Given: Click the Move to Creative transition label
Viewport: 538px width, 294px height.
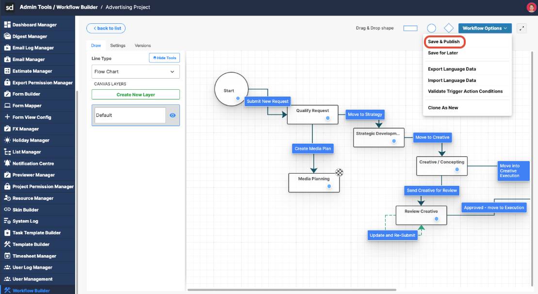Looking at the screenshot, I should point(432,137).
